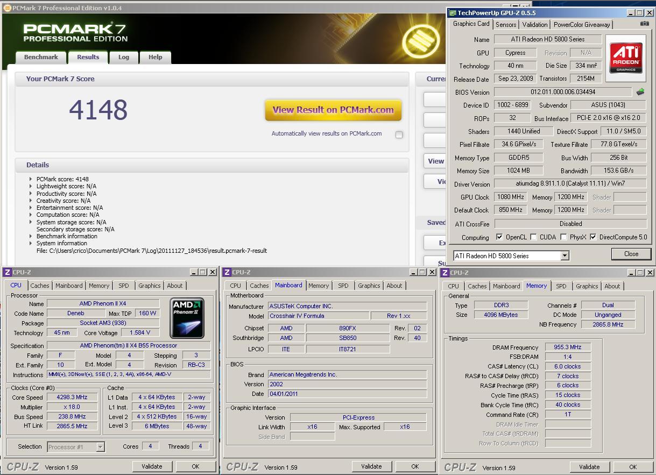Image resolution: width=656 pixels, height=475 pixels.
Task: Click the PCMark 7 title bar app icon
Action: [7, 8]
